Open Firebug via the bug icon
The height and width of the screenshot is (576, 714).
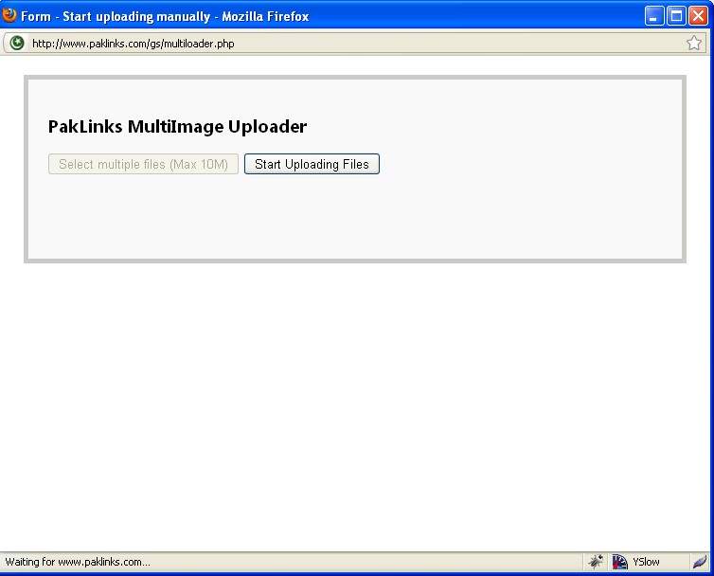(x=596, y=562)
